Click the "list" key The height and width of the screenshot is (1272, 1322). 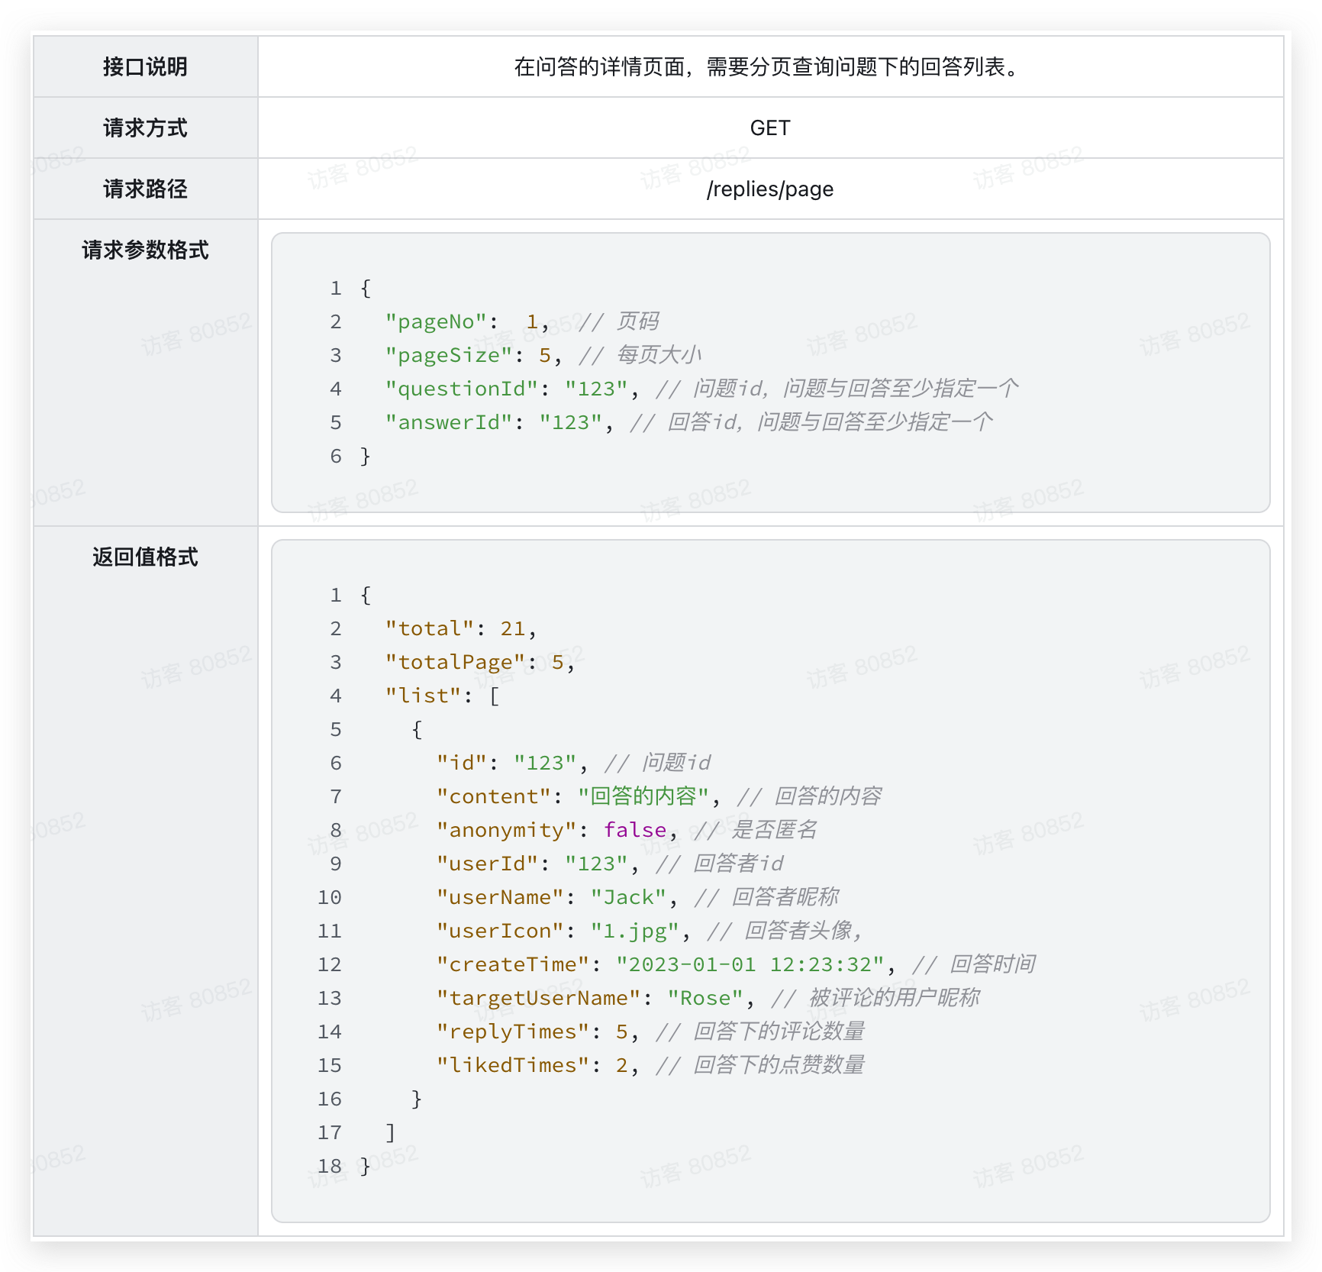(x=424, y=696)
